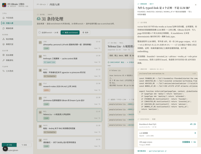The height and width of the screenshot is (154, 201).
Task: Click chat icon on @simonw Dream Cycle card
Action: [40, 98]
